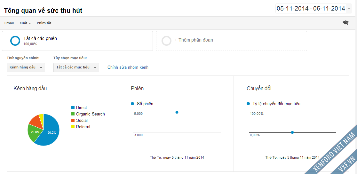357x174 pixels.
Task: Click the blue segment circle for Tất cả các phiên
Action: click(x=15, y=41)
